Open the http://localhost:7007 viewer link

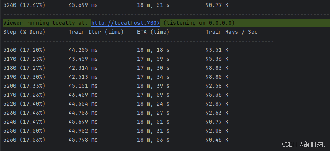click(126, 23)
